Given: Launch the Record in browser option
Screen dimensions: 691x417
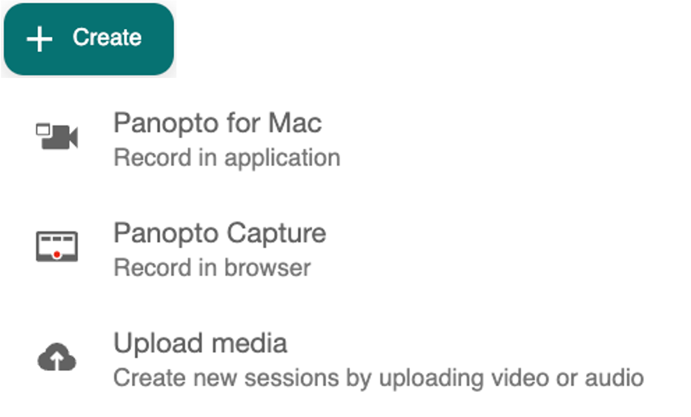Looking at the screenshot, I should tap(212, 267).
